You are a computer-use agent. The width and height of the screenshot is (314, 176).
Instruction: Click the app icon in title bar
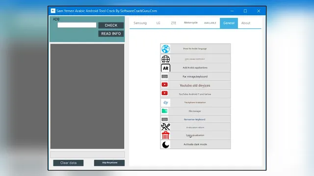tap(53, 11)
